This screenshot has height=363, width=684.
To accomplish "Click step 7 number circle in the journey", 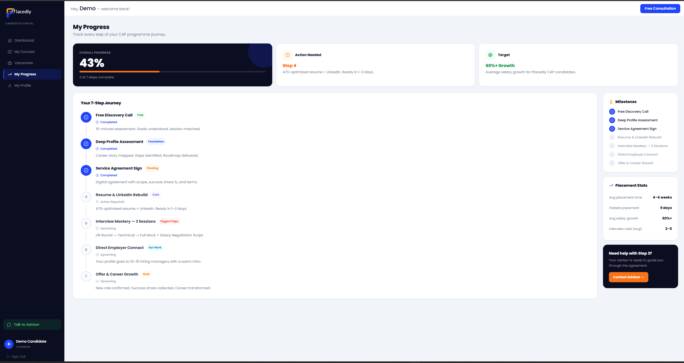I will (86, 276).
